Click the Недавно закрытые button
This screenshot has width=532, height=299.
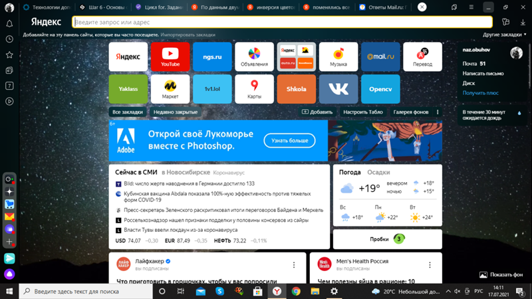(x=175, y=112)
